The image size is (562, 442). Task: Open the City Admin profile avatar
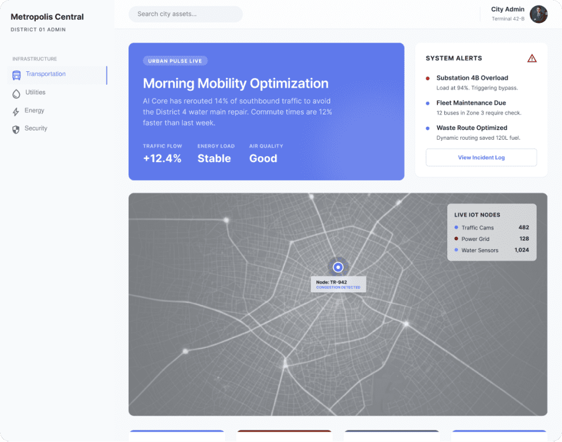click(539, 14)
